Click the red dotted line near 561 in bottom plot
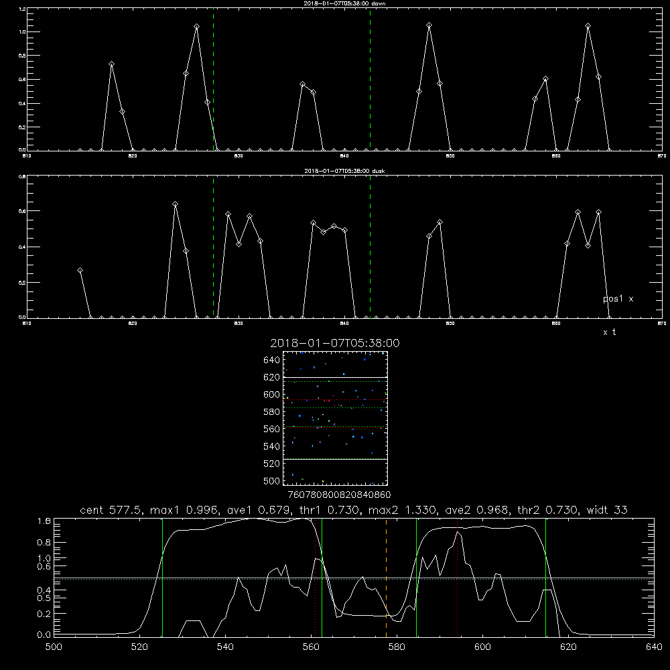The height and width of the screenshot is (670, 670). coord(316,577)
